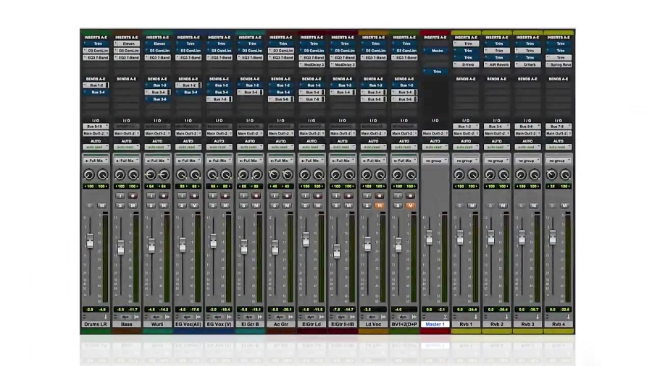Open Main Out1-2 output selector on Wurli
Viewport: 652px width, 366px height.
(x=157, y=133)
